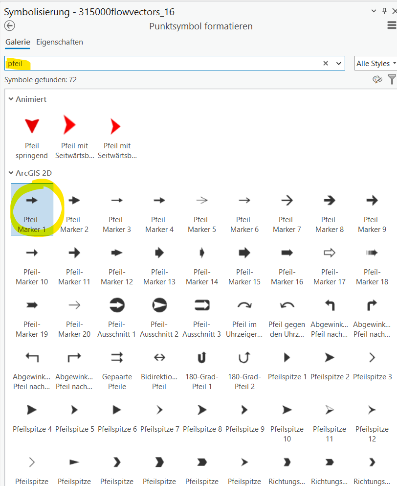Select the Pfeil-Marker 17 outline arrow

click(330, 262)
